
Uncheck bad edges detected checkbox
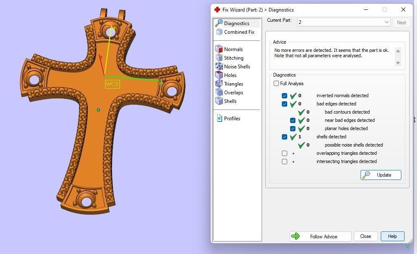pyautogui.click(x=285, y=104)
